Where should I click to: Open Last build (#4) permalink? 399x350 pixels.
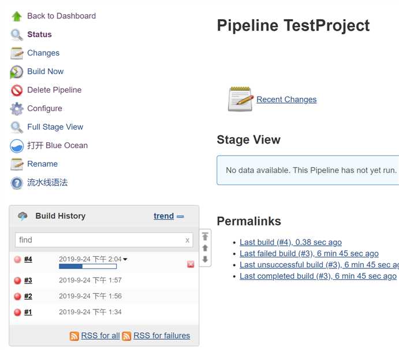290,242
